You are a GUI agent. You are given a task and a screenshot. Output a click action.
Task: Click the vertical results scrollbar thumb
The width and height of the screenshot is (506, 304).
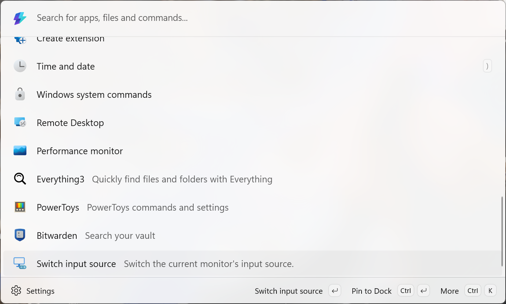pyautogui.click(x=502, y=231)
